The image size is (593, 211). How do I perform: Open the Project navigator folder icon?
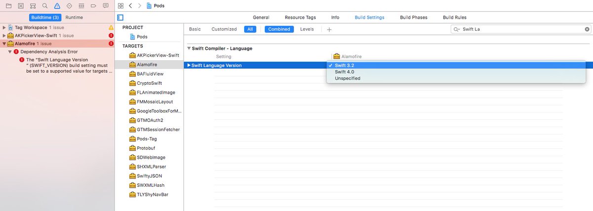[x=8, y=5]
